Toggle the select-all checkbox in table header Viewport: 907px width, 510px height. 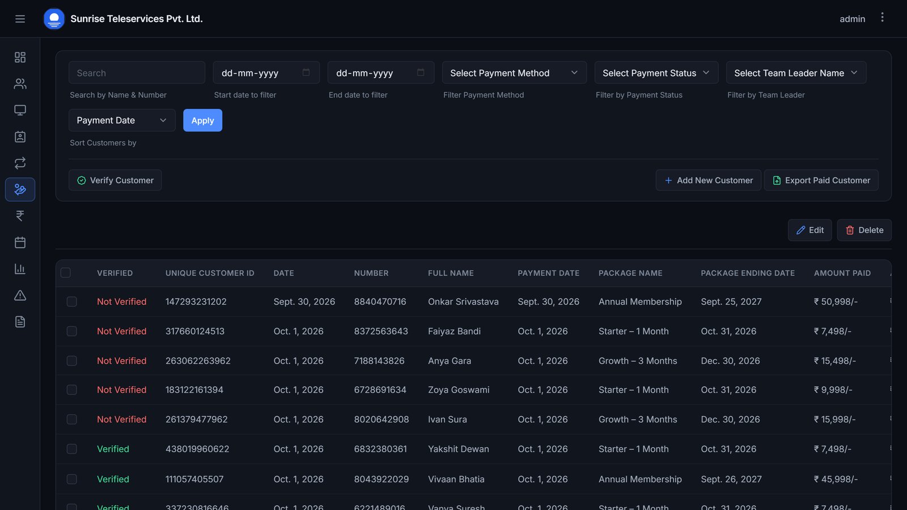(x=66, y=273)
